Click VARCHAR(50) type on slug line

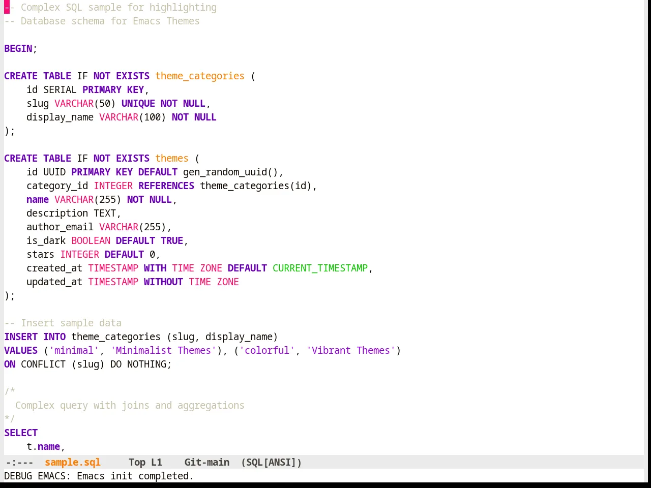coord(85,103)
